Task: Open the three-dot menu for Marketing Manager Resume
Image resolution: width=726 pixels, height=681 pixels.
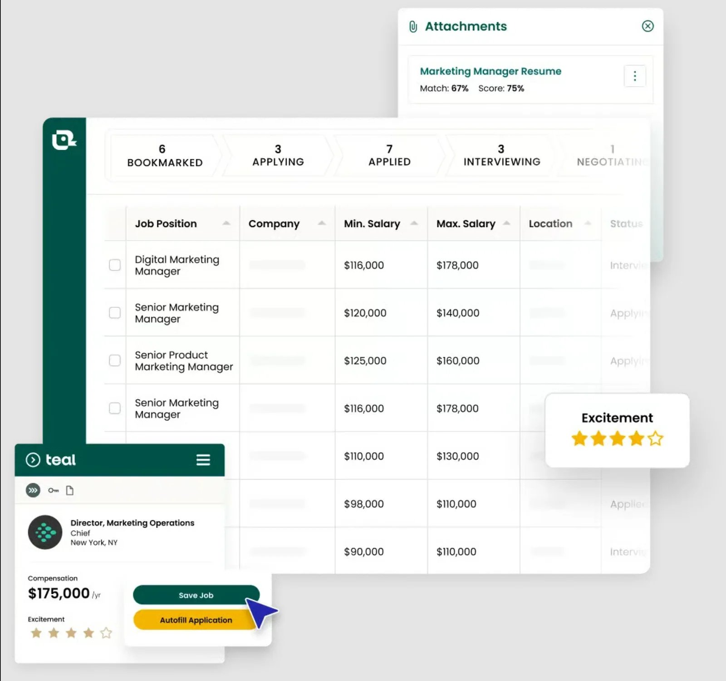Action: click(x=635, y=76)
